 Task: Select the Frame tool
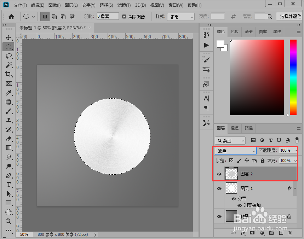coord(8,83)
